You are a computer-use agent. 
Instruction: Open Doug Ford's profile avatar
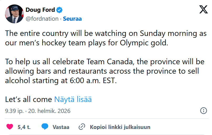14,14
